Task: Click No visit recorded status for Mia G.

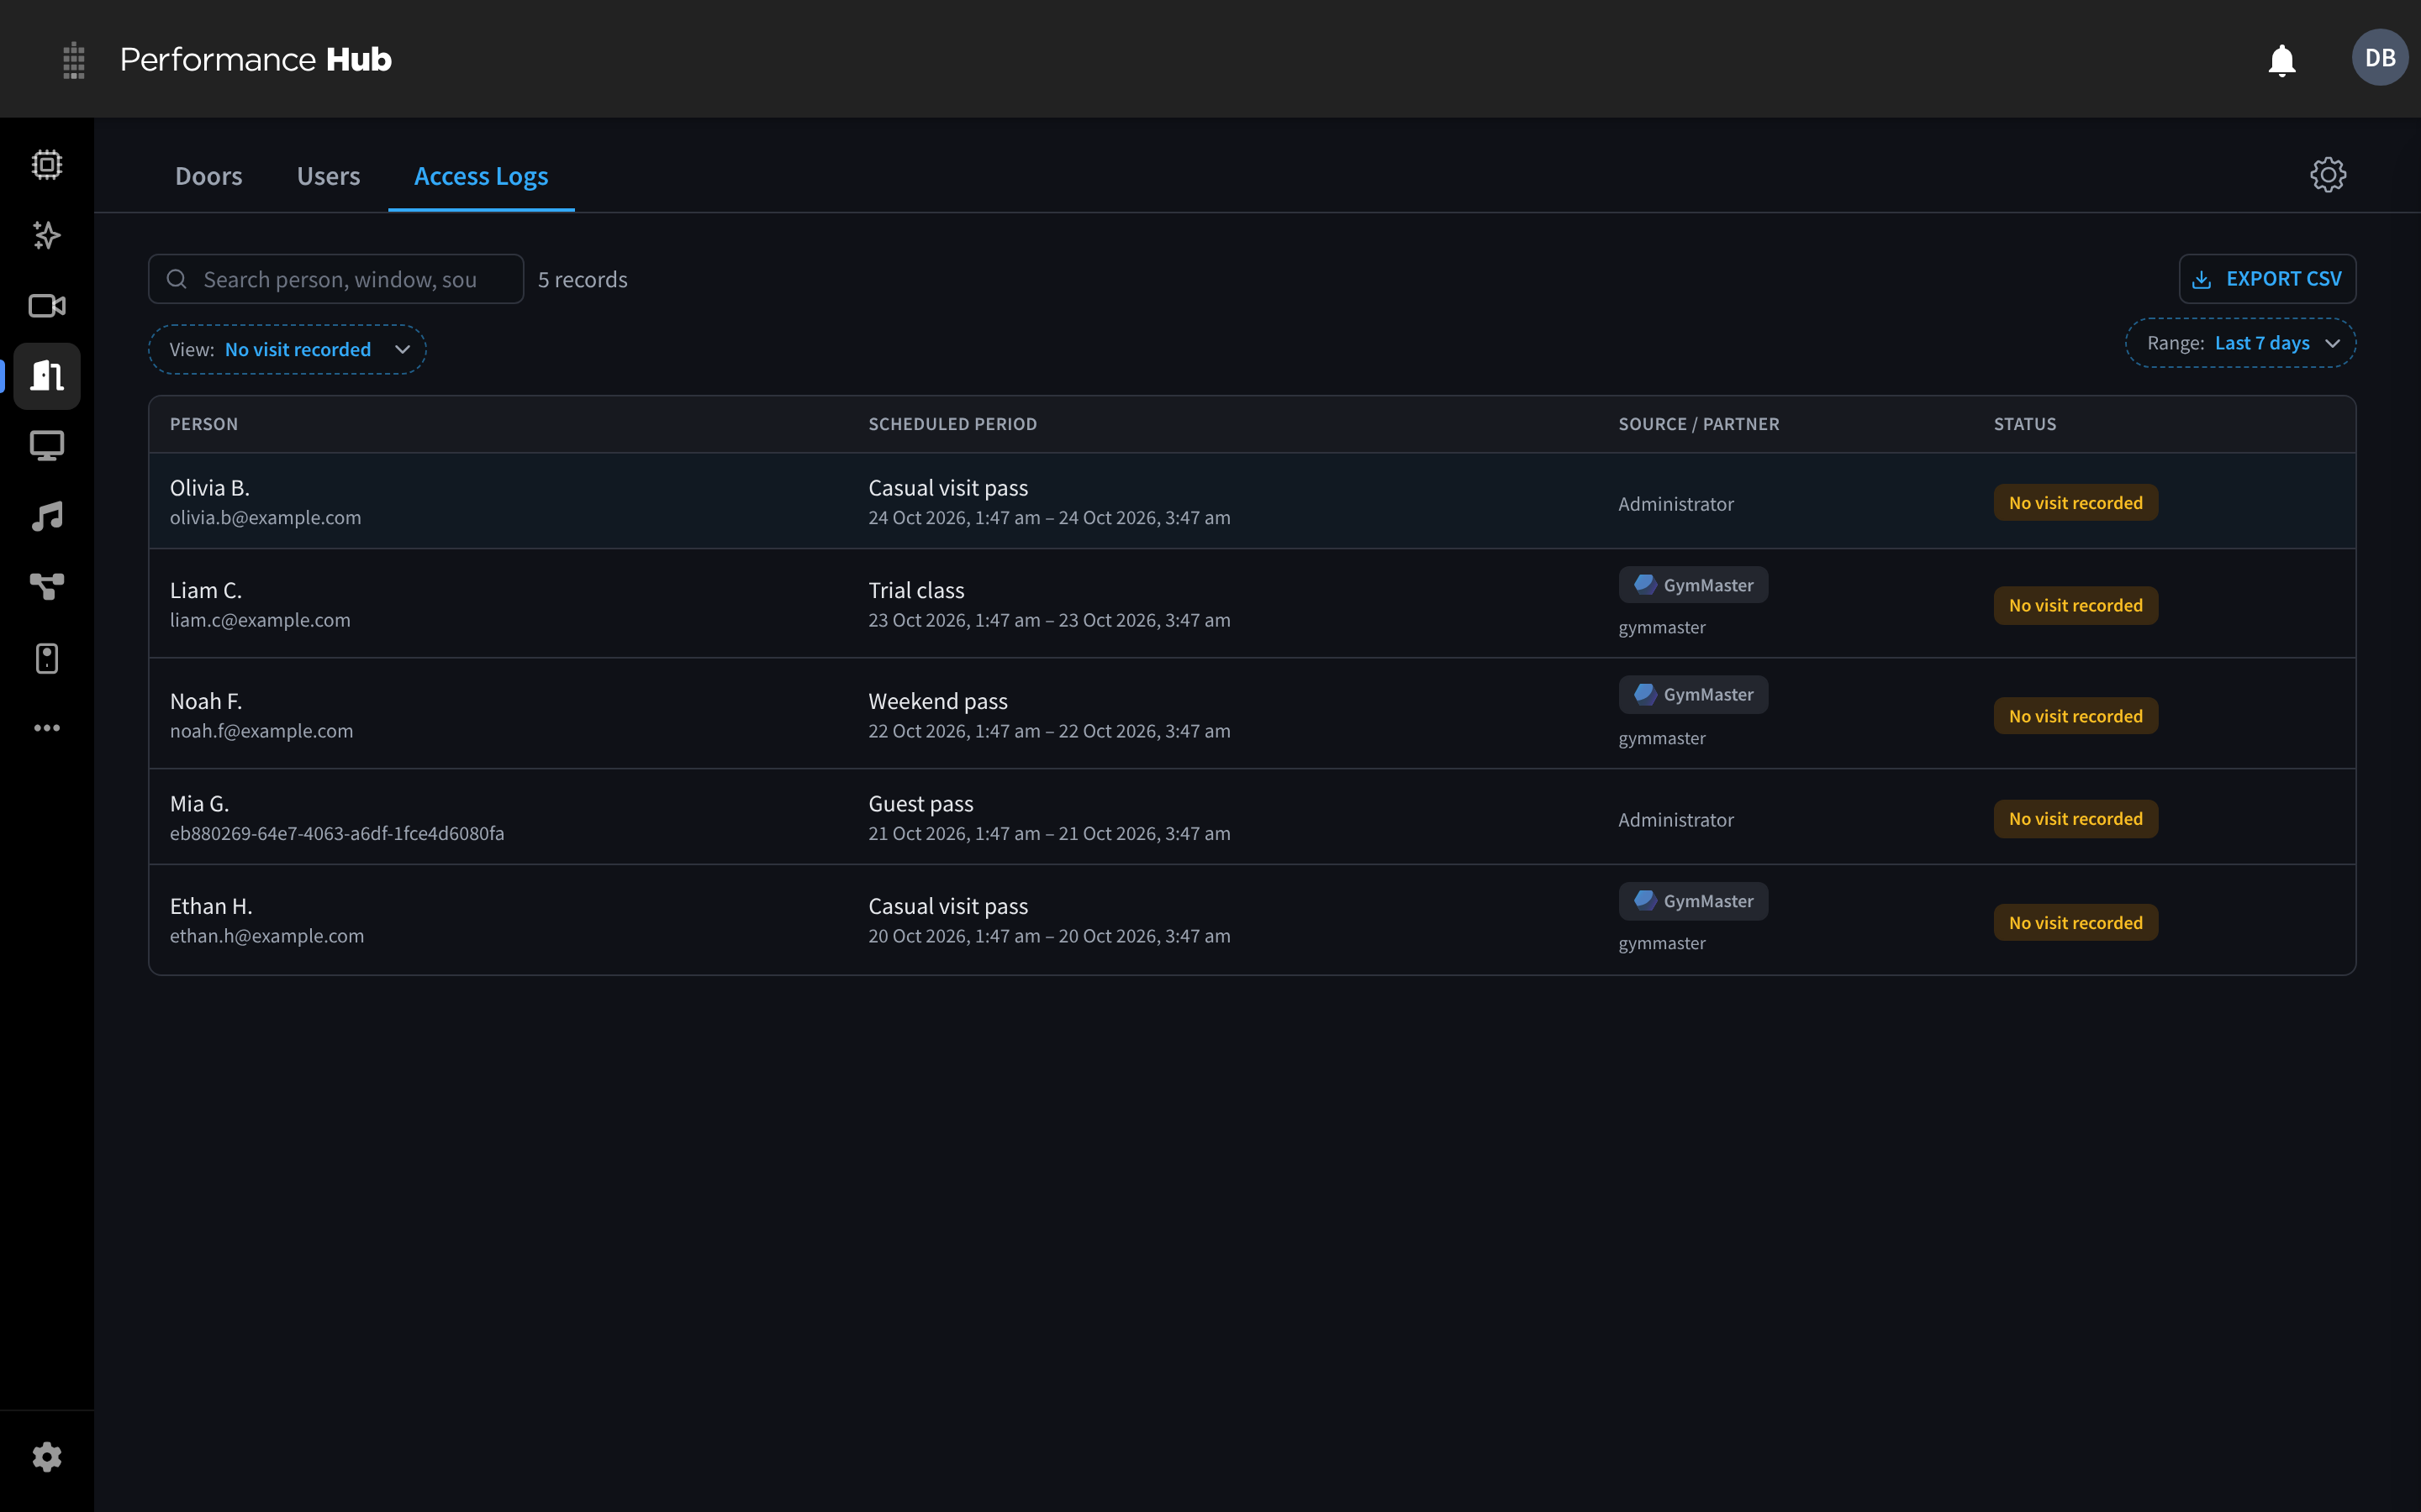Action: [2076, 819]
